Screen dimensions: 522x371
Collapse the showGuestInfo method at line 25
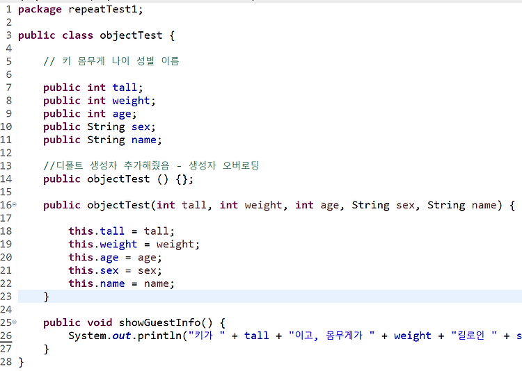[x=15, y=322]
